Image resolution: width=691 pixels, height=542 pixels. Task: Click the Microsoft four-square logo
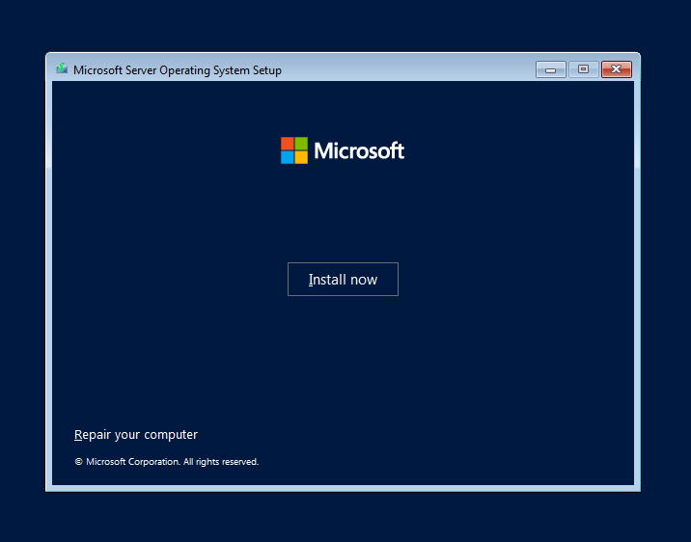pyautogui.click(x=294, y=150)
